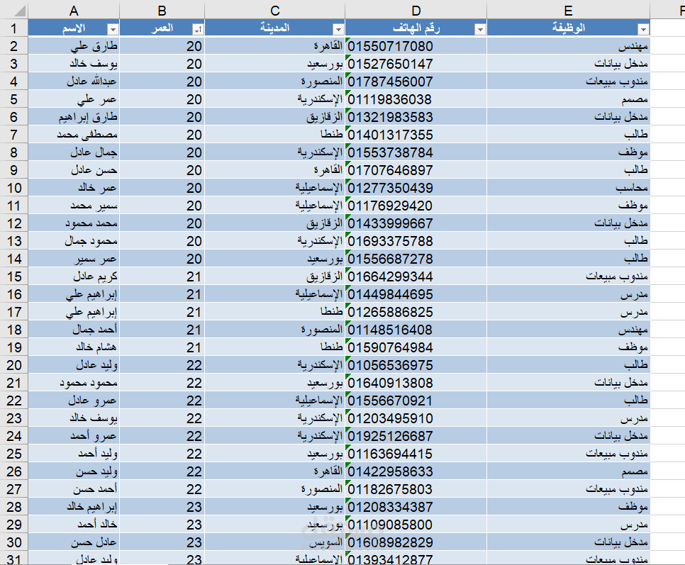Click phone number 01787456007
Screen dimensions: 685x565
click(416, 82)
